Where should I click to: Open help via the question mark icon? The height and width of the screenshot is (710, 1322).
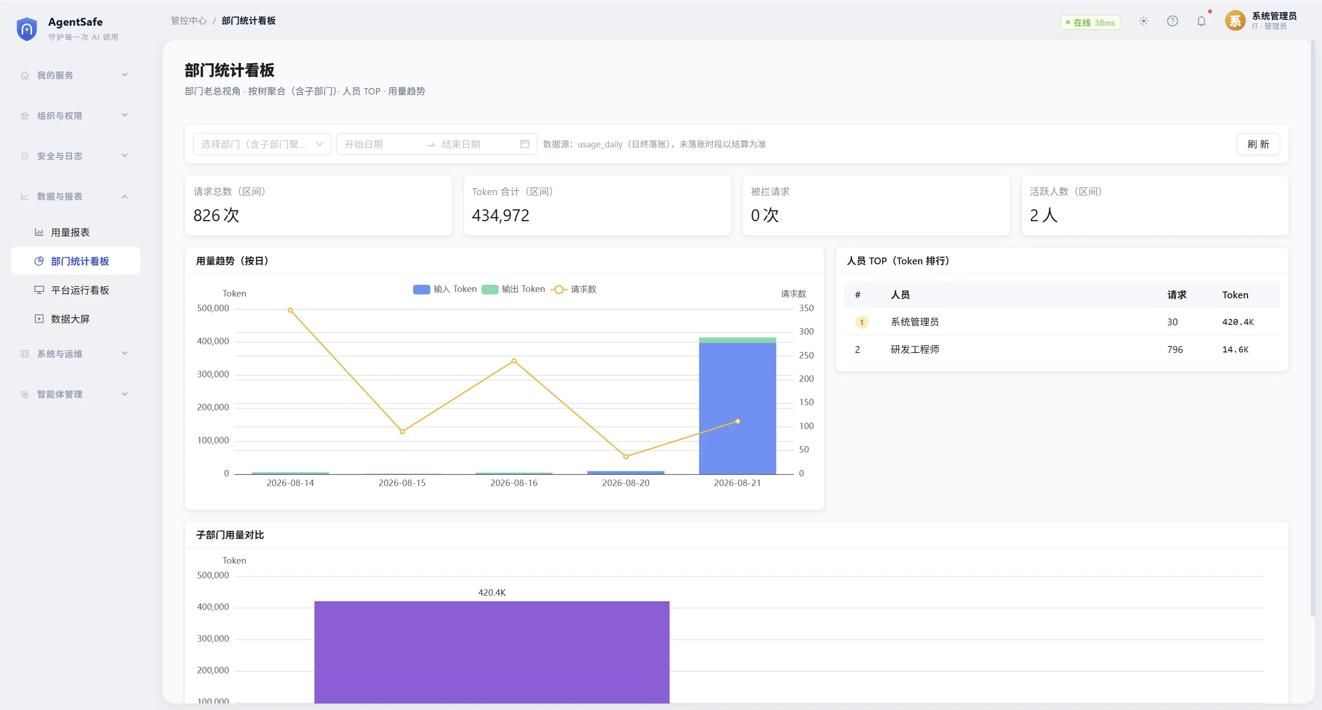pos(1172,22)
